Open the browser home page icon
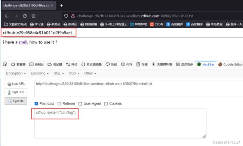This screenshot has width=243, height=146. (x=34, y=16)
